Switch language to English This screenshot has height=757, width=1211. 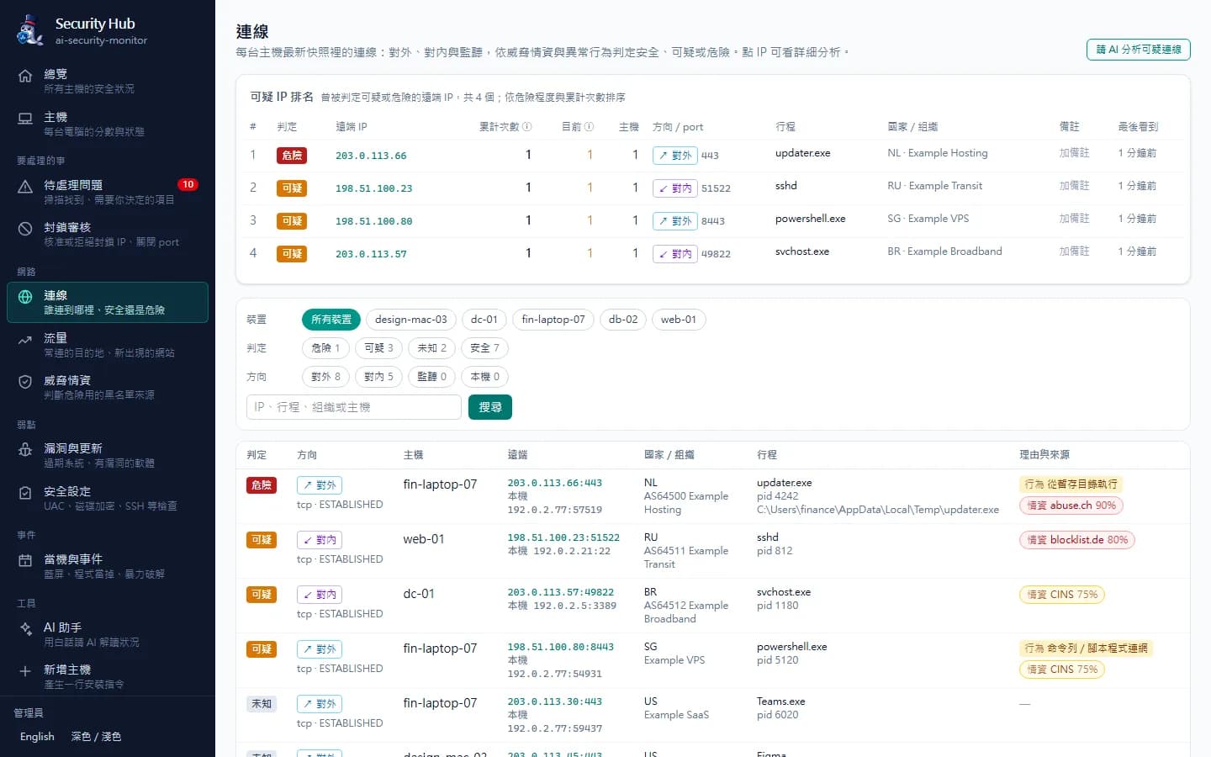[37, 737]
